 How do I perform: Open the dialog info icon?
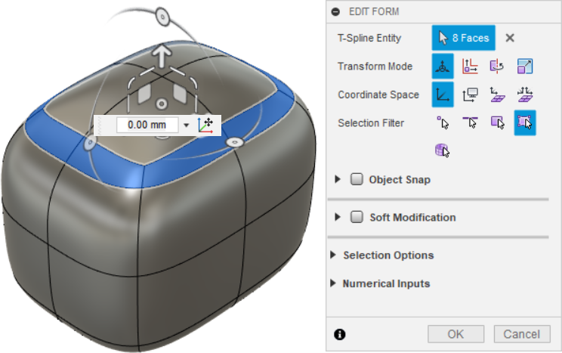tap(339, 334)
